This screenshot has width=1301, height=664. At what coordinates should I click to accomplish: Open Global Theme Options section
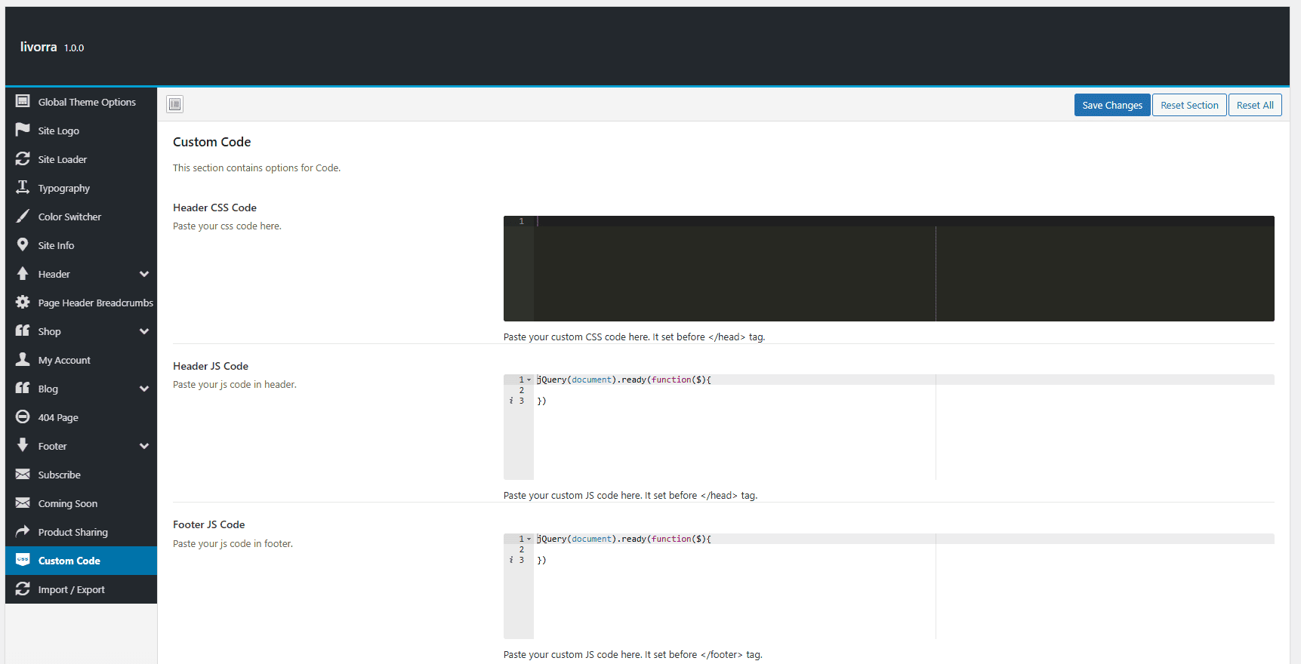81,102
